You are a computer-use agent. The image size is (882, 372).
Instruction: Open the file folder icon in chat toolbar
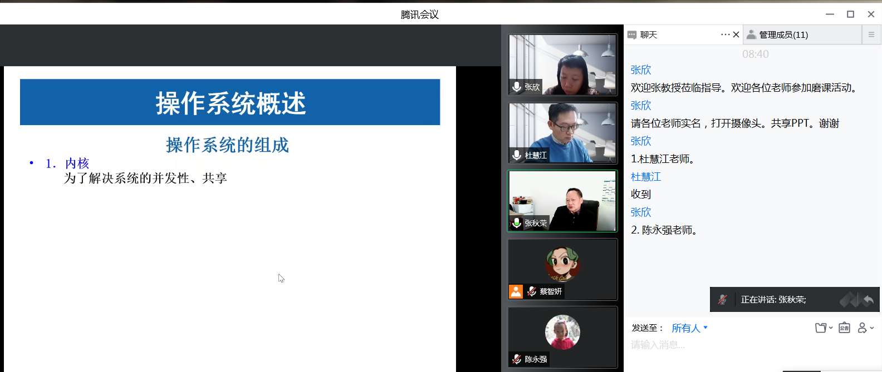pos(820,328)
